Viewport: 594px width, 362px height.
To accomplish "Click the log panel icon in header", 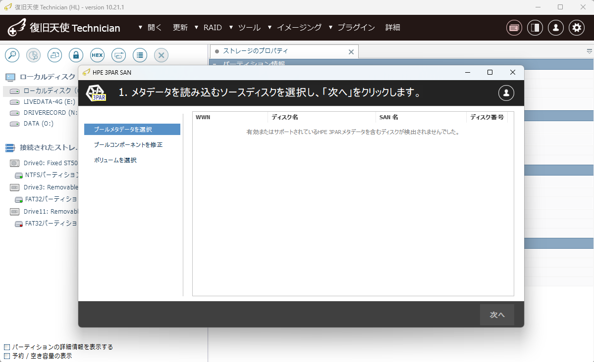I will pyautogui.click(x=514, y=28).
